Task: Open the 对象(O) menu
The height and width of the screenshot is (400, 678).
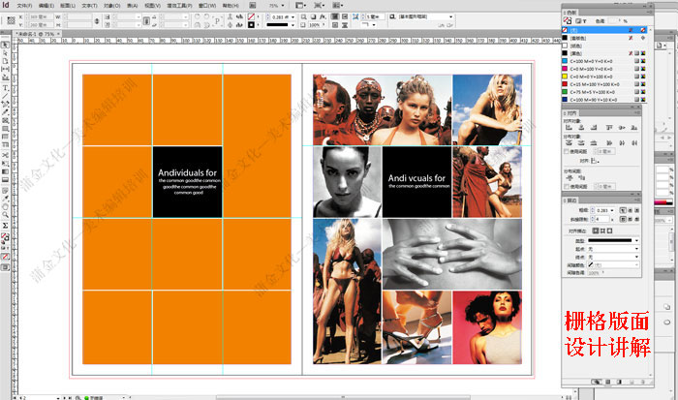Action: pyautogui.click(x=112, y=6)
